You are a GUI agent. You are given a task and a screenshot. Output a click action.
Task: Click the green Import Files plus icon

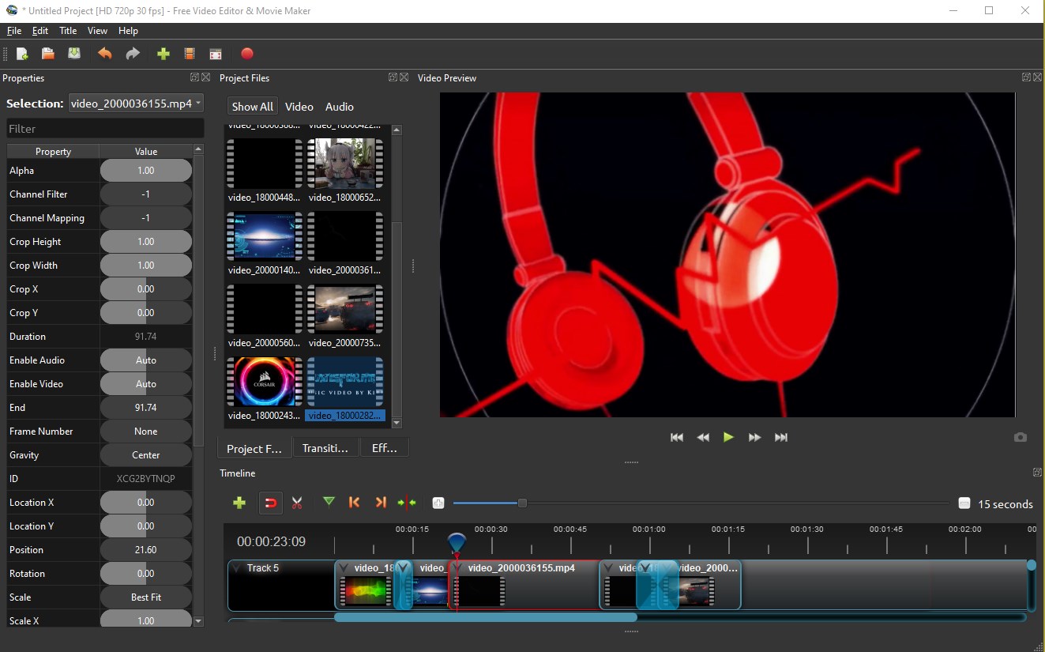(164, 54)
